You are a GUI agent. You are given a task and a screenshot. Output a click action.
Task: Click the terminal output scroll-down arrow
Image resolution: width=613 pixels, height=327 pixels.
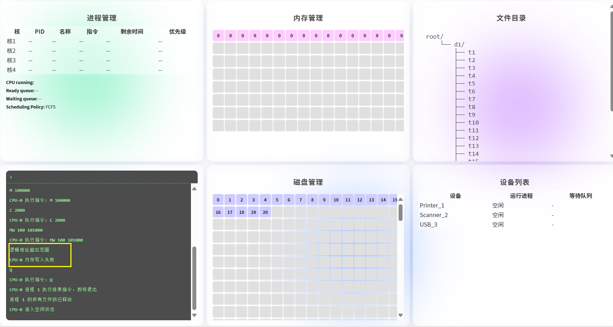tap(194, 315)
